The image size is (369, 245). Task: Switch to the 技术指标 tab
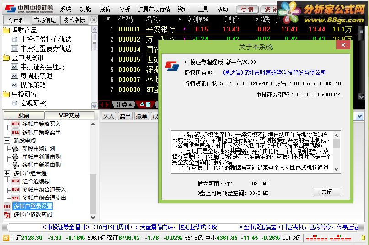pos(74,20)
